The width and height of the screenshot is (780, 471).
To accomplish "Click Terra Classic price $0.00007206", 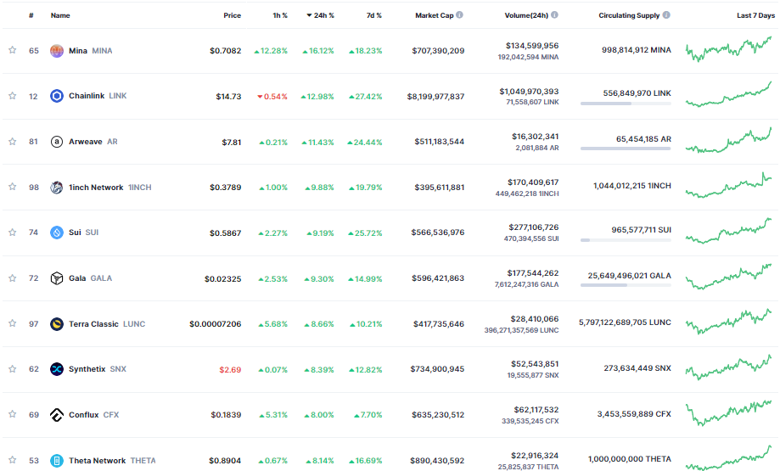I will tap(216, 324).
